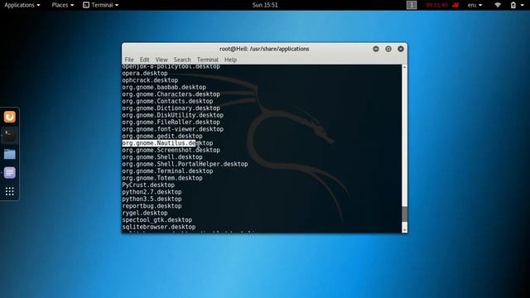
Task: Click the scrollbar up arrow in the terminal
Action: tap(404, 67)
